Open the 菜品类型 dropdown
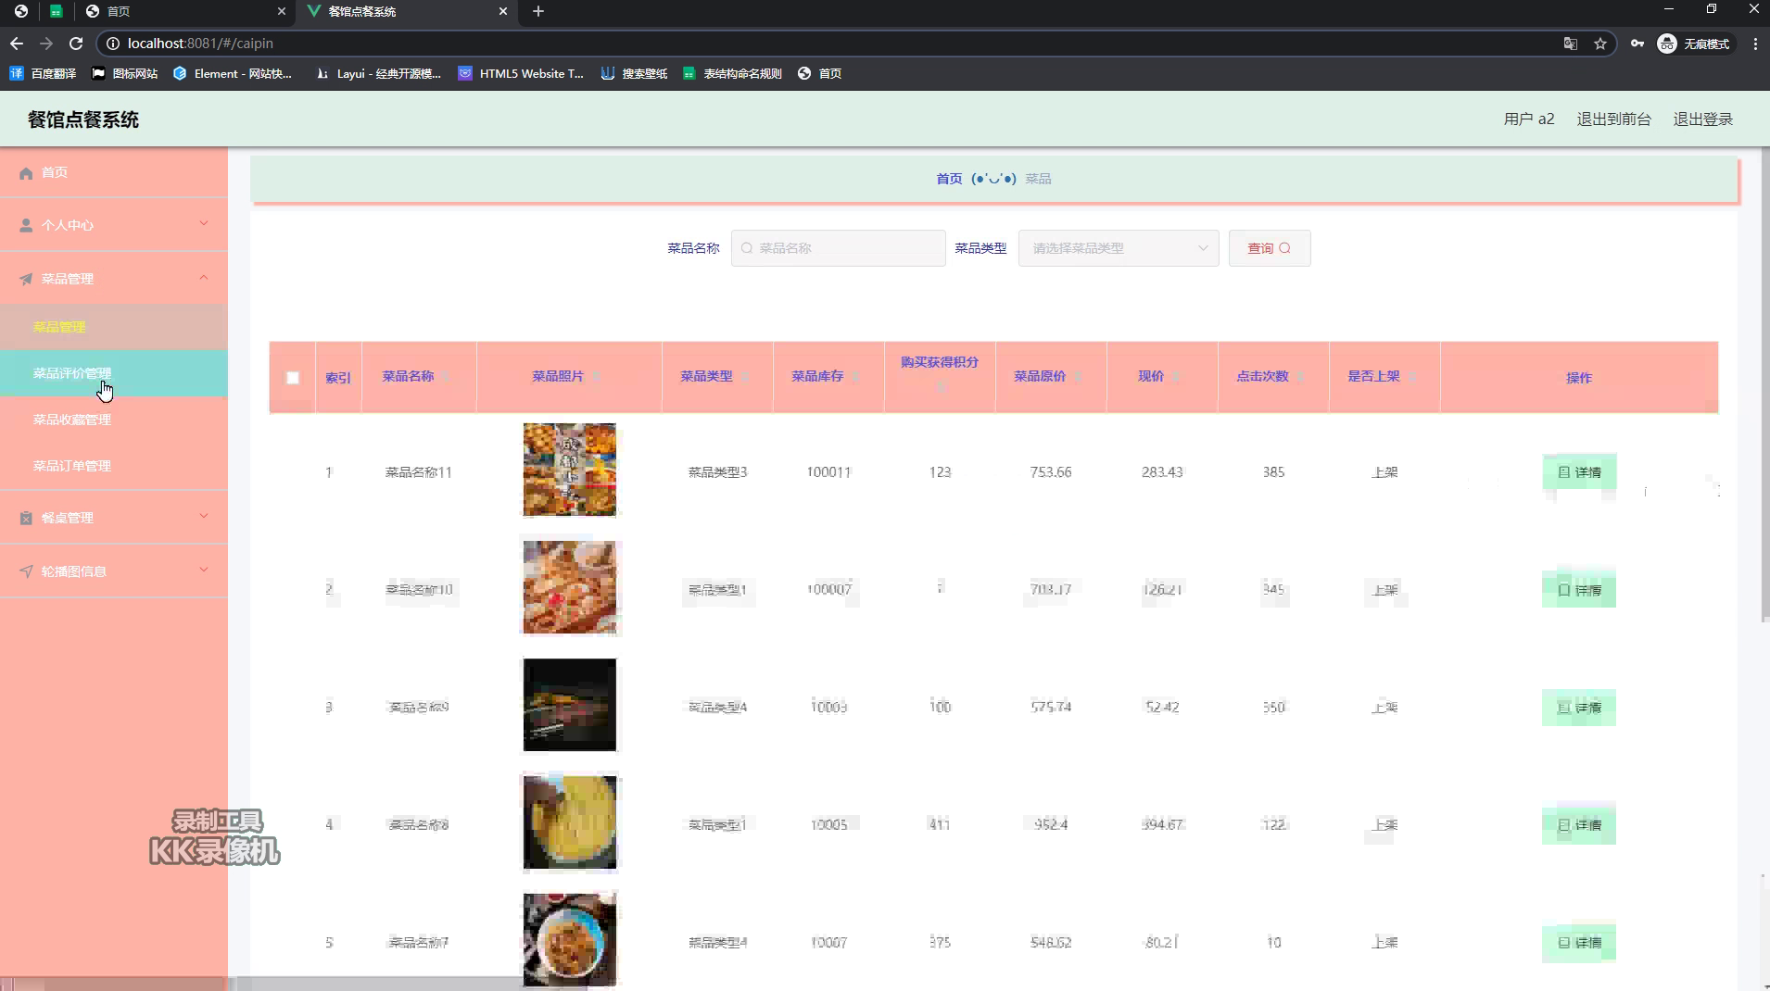 pos(1119,248)
